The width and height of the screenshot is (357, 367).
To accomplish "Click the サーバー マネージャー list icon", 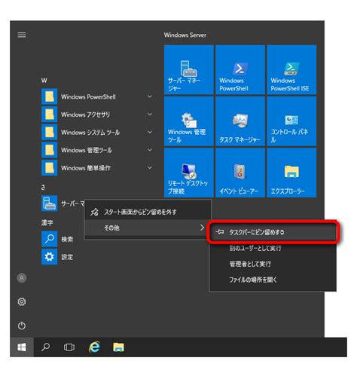I will (x=49, y=203).
